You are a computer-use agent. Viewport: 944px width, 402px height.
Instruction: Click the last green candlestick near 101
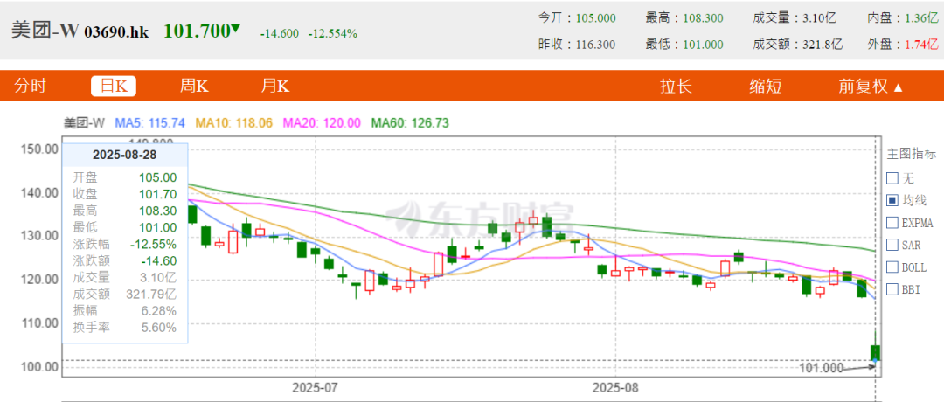875,353
